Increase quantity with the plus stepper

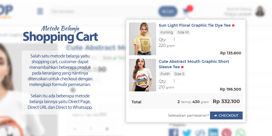point(107,129)
